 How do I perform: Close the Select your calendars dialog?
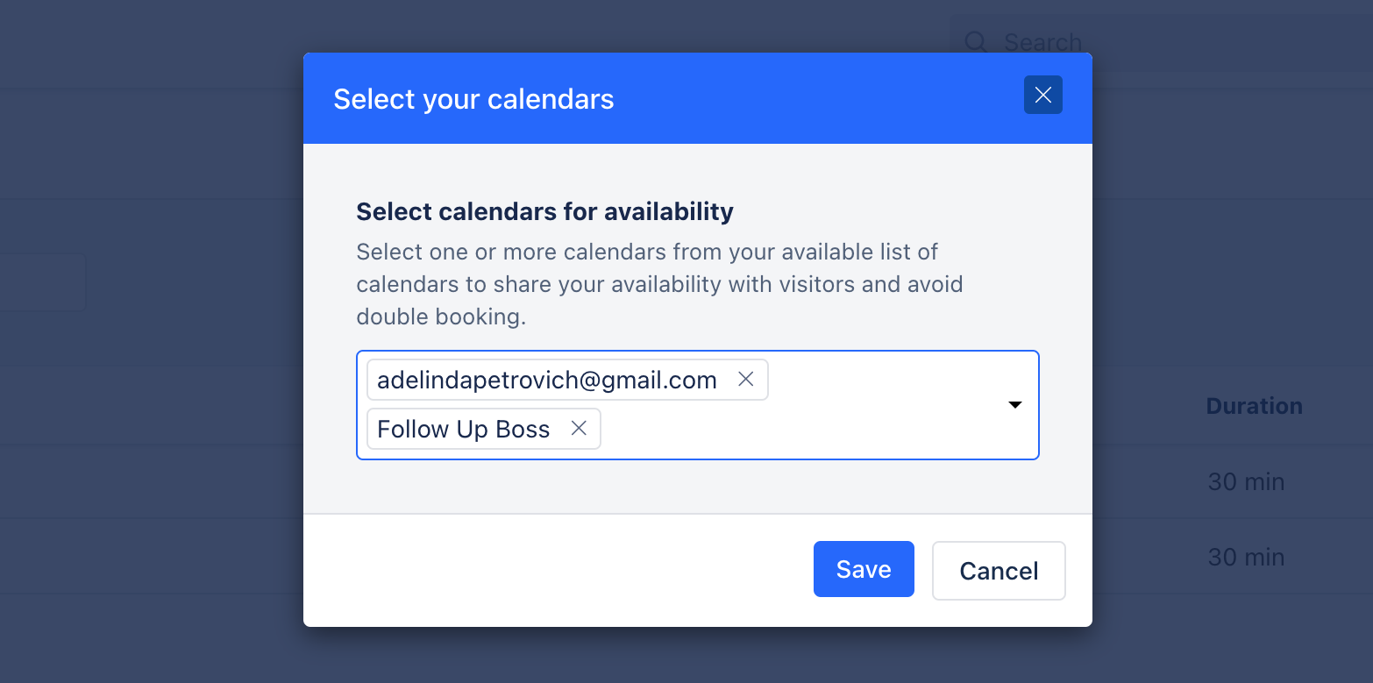click(x=1042, y=95)
